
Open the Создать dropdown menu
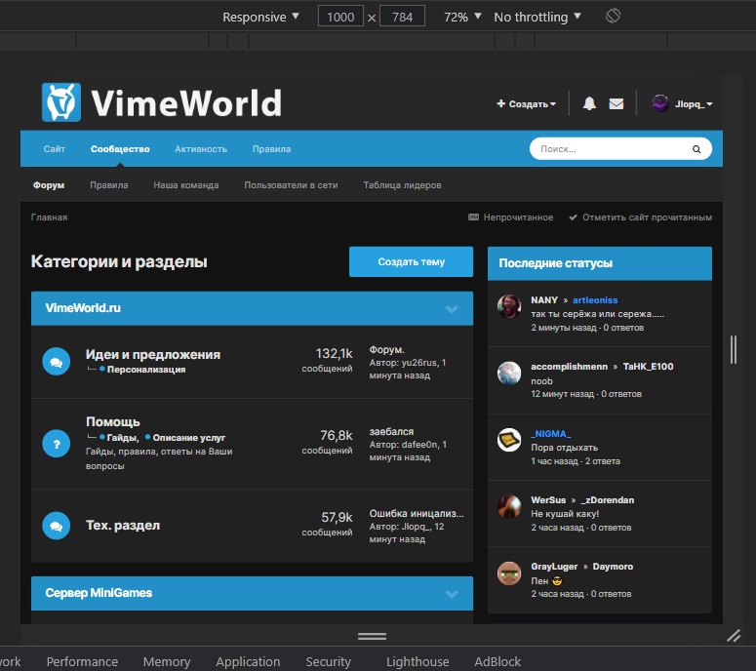click(x=526, y=103)
